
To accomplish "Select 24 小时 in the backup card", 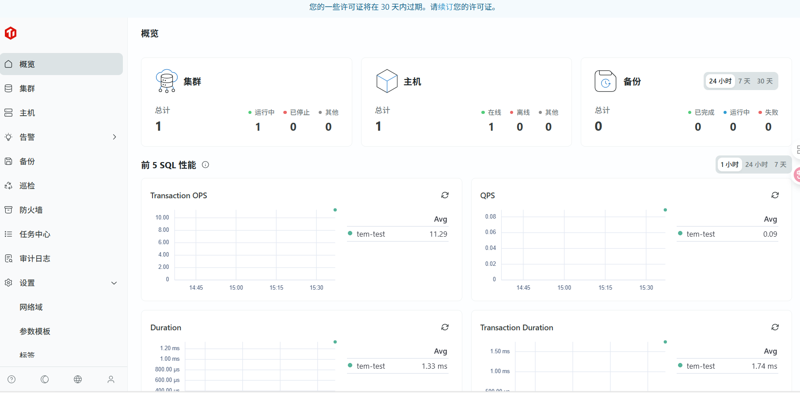I will [720, 81].
